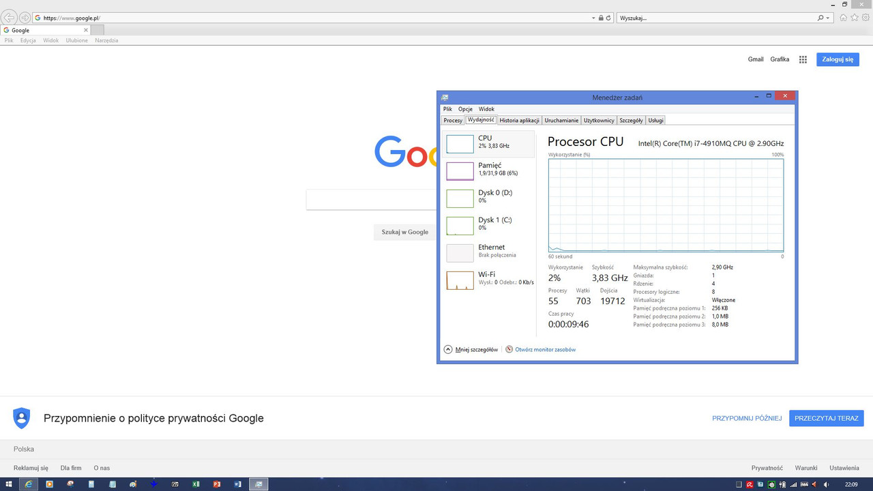Screen dimensions: 873x491
Task: Open the Plik menu in Task Manager
Action: tap(447, 109)
